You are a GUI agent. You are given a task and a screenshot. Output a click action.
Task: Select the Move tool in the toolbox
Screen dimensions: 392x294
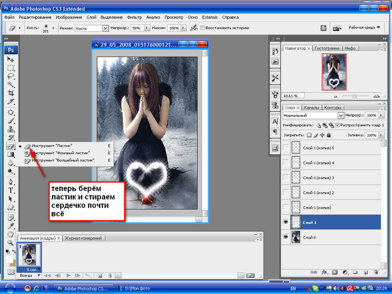pos(10,59)
